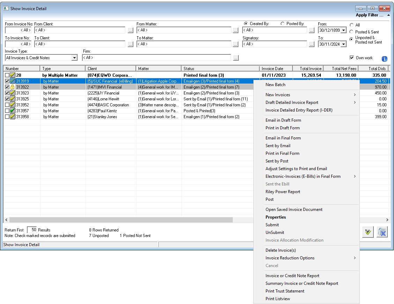Click the document with blue X button
The width and height of the screenshot is (394, 304).
coord(382,232)
